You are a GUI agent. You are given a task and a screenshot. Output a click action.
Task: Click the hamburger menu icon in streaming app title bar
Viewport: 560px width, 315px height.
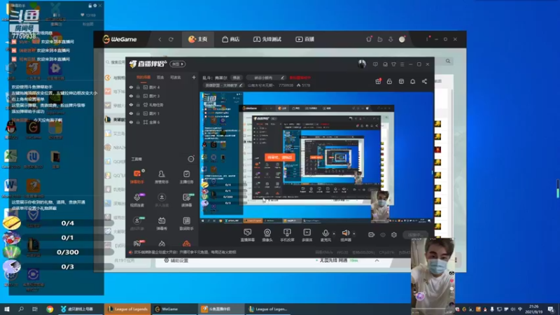click(x=402, y=64)
